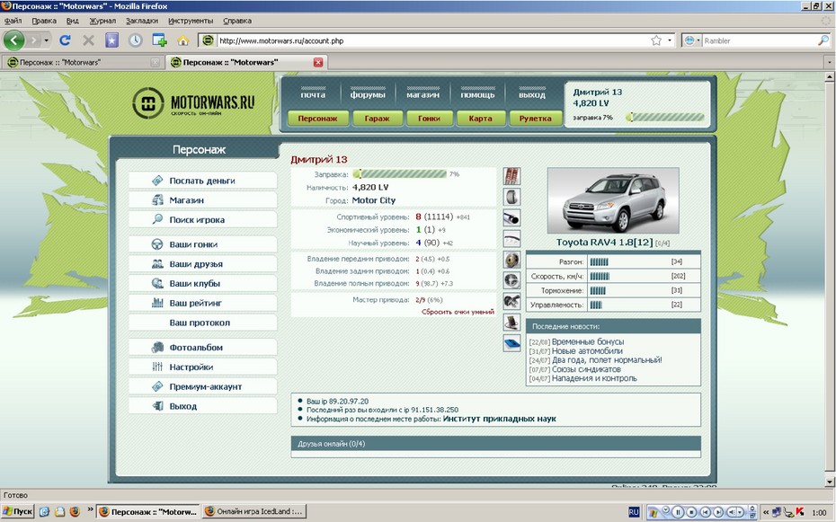Viewport: 836px width, 522px height.
Task: Open the tab list dropdown at right of tab strip
Action: click(829, 62)
